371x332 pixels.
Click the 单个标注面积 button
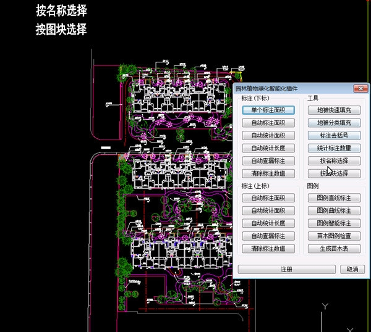pyautogui.click(x=268, y=110)
